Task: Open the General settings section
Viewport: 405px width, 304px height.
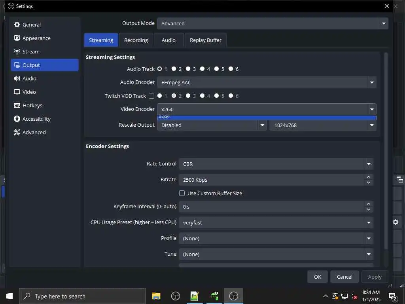Action: (44, 25)
